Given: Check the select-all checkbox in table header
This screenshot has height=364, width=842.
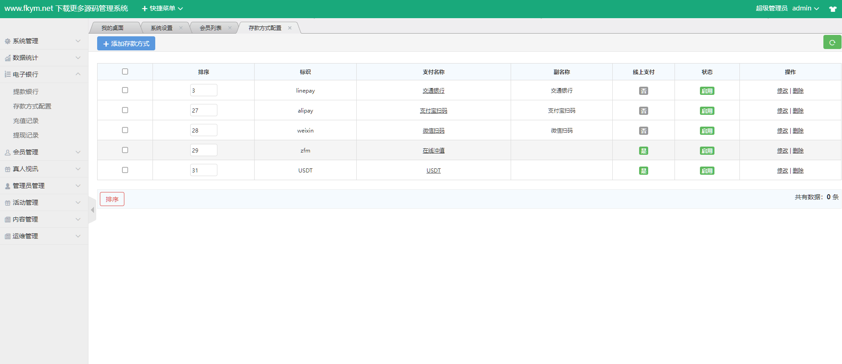Looking at the screenshot, I should pos(125,72).
